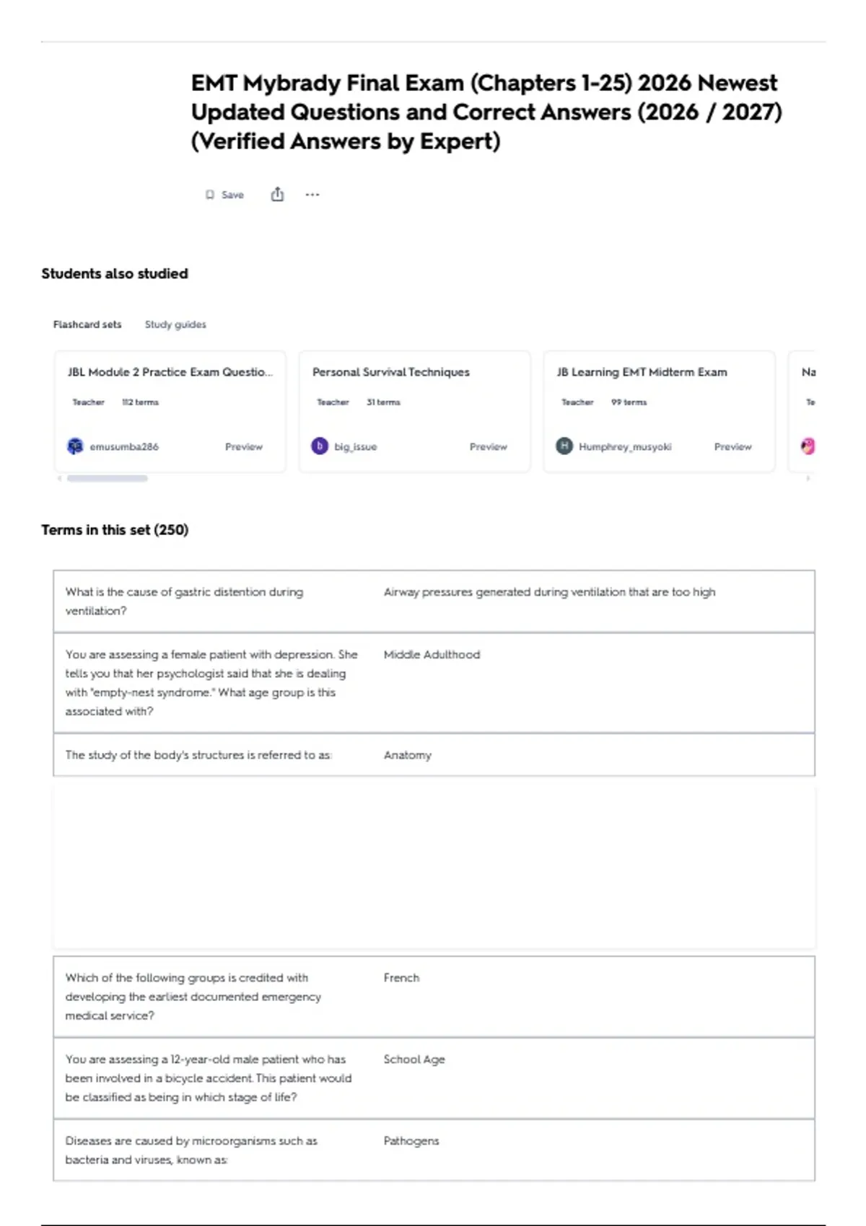
Task: Open the three-dot more options menu
Action: [x=312, y=195]
